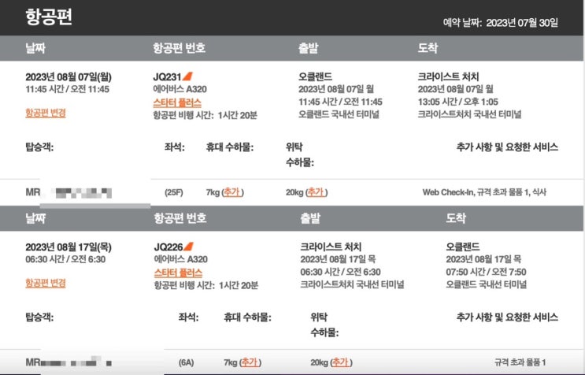Click arrival time 07:50 시간 / 오전 7:50

pos(486,272)
